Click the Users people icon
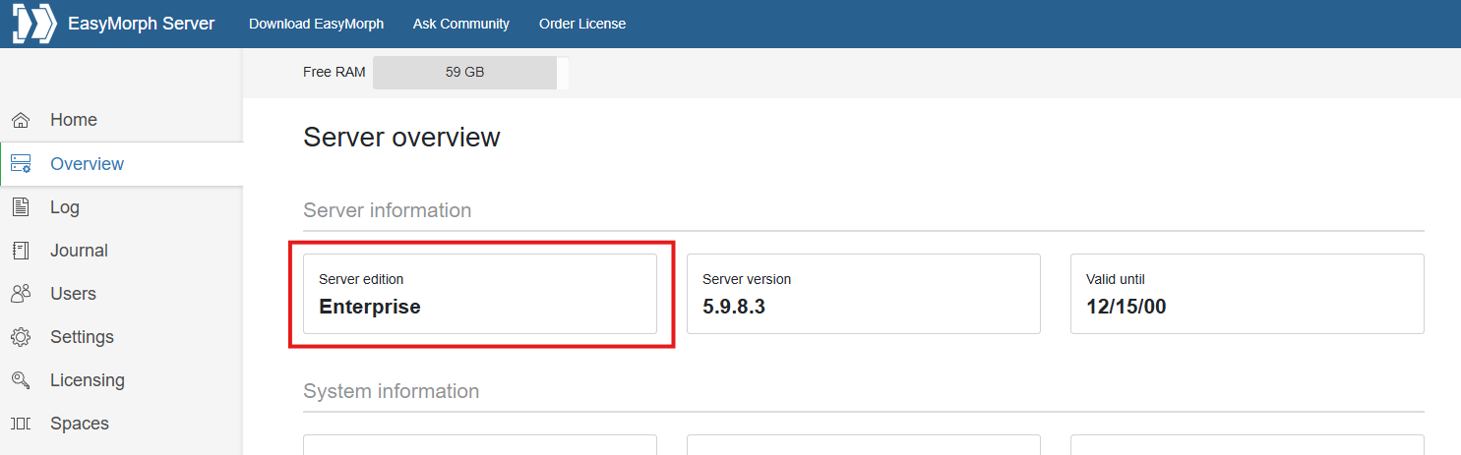 [x=21, y=294]
